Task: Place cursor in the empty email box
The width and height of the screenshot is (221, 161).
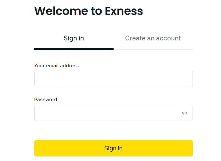Action: point(113,79)
